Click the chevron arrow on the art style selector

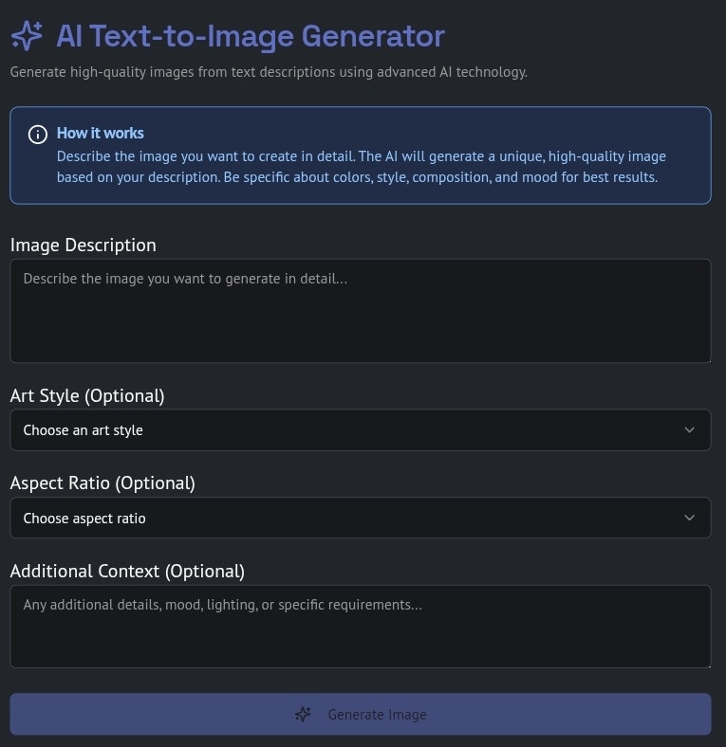coord(690,430)
